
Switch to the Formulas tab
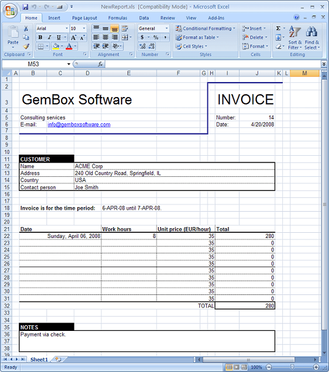click(118, 18)
